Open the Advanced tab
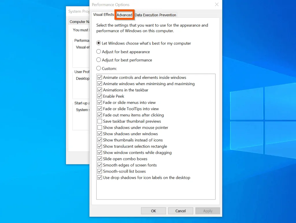The image size is (296, 223). 124,15
